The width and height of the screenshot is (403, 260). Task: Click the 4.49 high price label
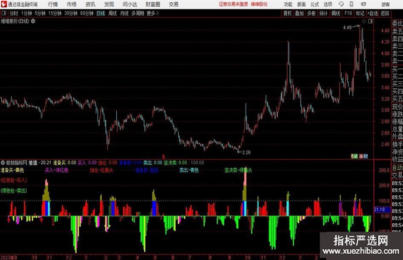(x=347, y=28)
